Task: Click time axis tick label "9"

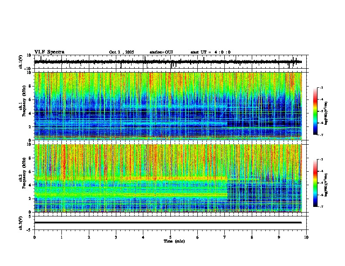Action: pos(279,237)
